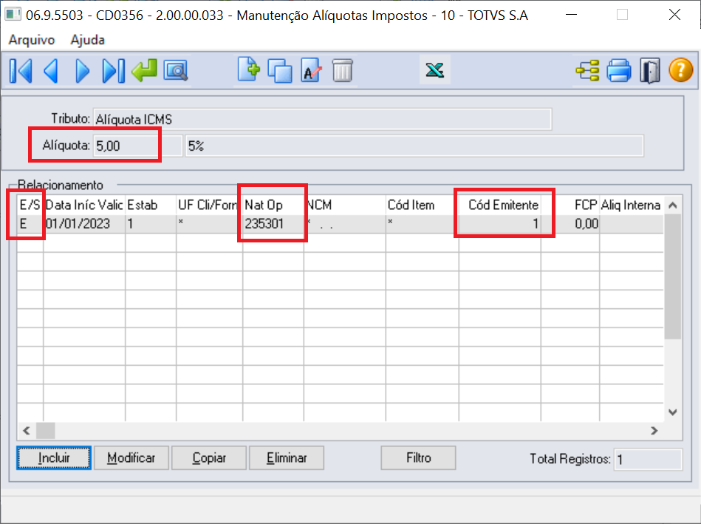This screenshot has width=701, height=524.
Task: Select the E/S column header
Action: pos(30,205)
